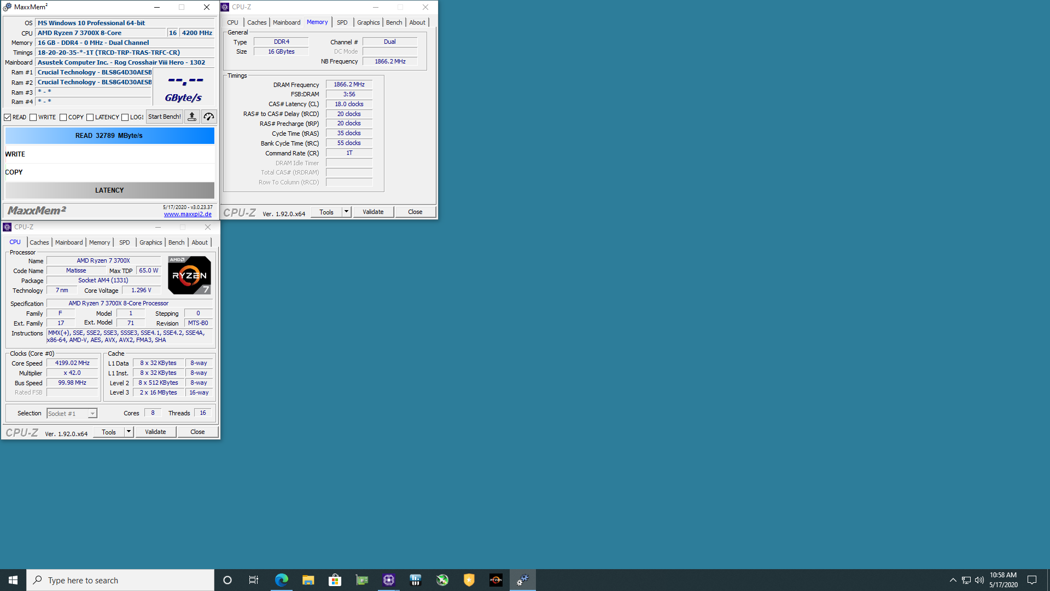
Task: Switch to SPD tab in CPU-Z memory window
Action: tap(342, 22)
